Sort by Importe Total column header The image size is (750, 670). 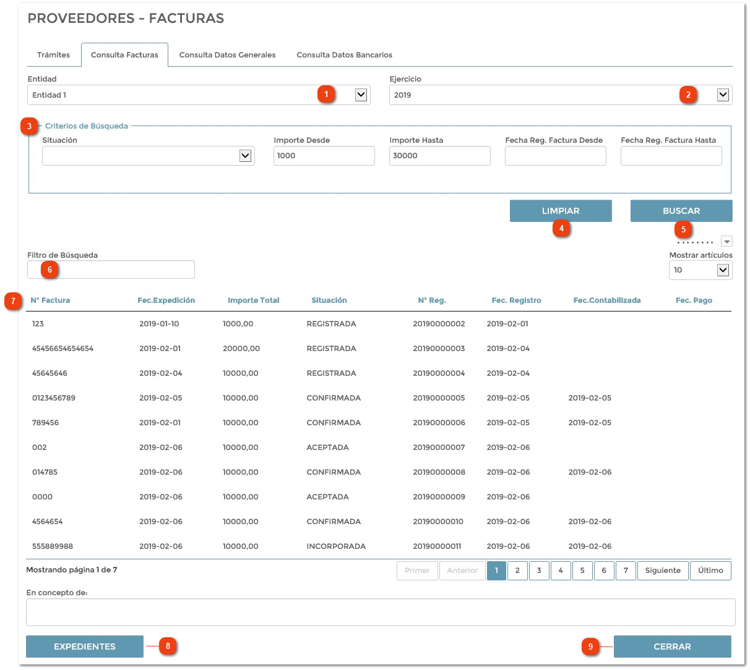pos(253,300)
